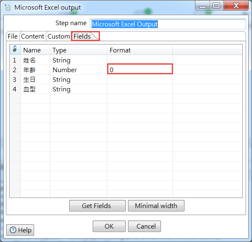Minimize the Microsoft Excel output dialog
The height and width of the screenshot is (242, 252).
click(x=202, y=6)
